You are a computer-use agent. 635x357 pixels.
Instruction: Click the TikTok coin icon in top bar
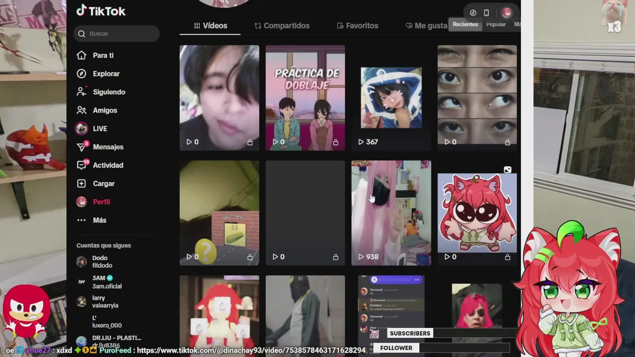[473, 13]
